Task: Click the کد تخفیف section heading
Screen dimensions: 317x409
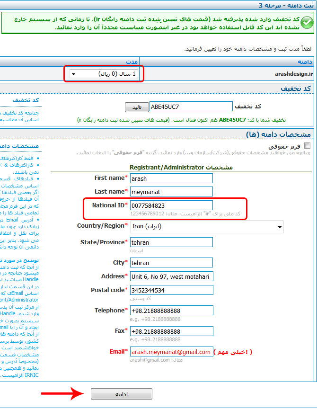Action: pos(296,89)
